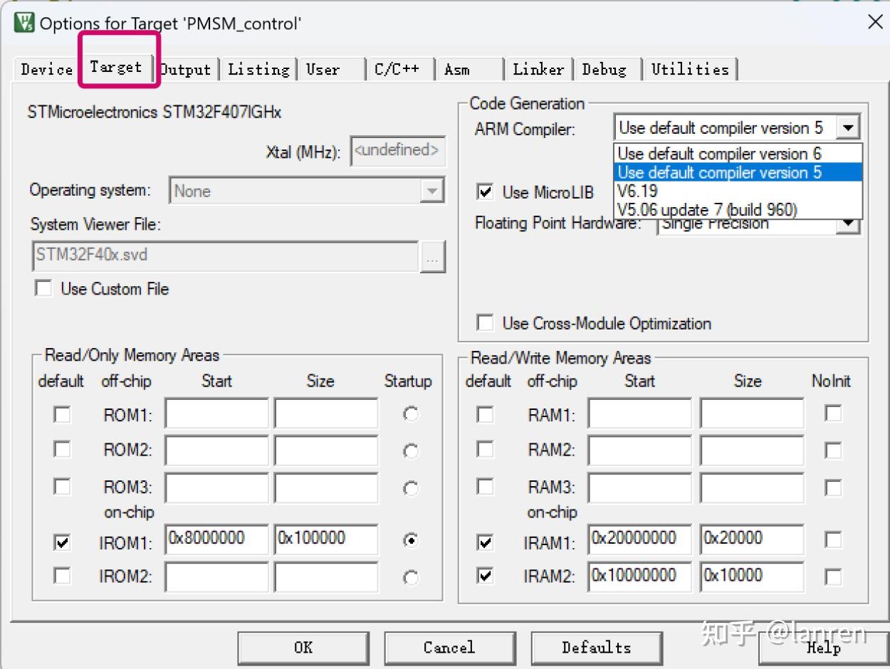Open Help for target options
This screenshot has height=669, width=890.
[822, 648]
